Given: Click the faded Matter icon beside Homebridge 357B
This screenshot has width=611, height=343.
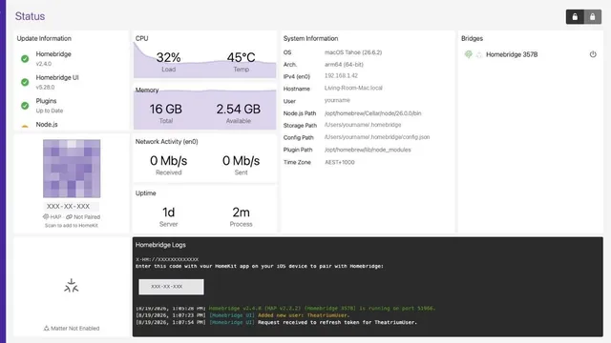Looking at the screenshot, I should click(x=479, y=55).
